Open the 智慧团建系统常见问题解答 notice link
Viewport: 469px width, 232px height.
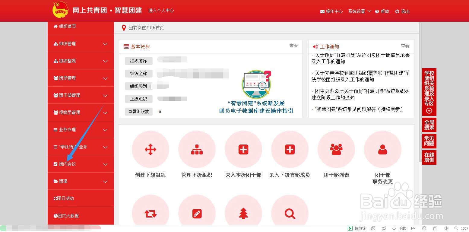(x=358, y=110)
